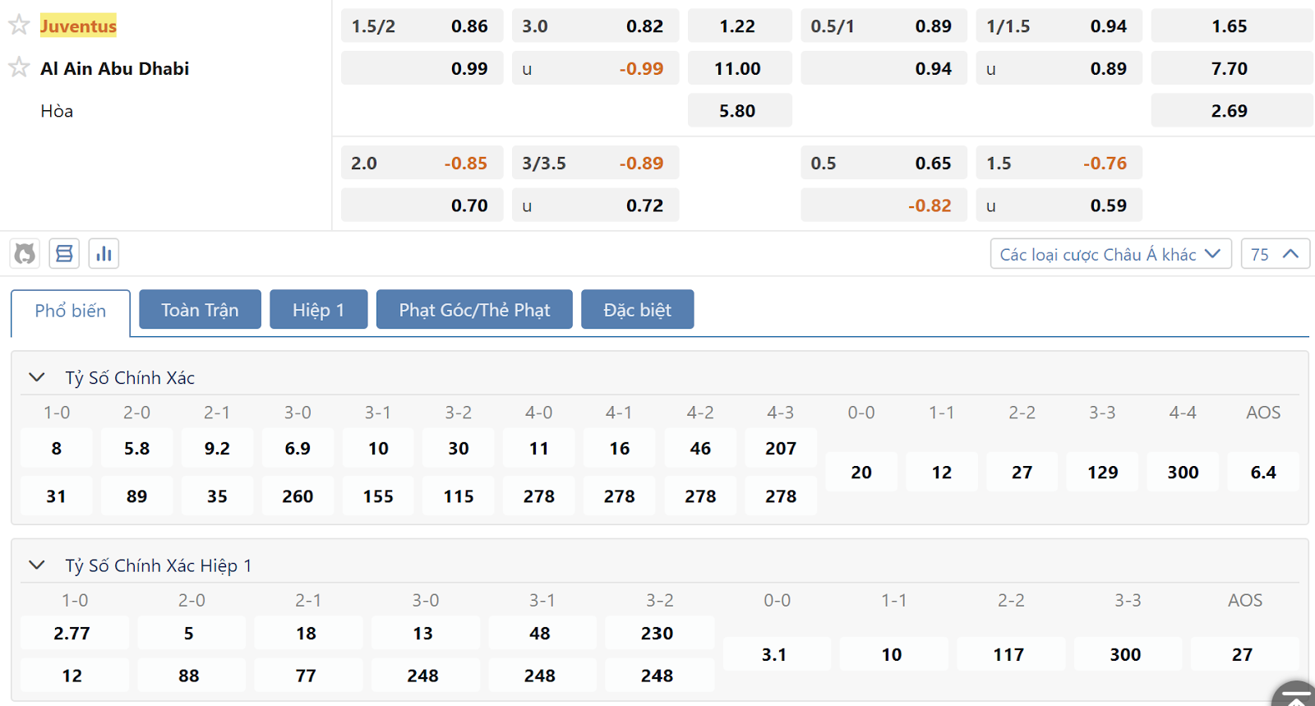Switch to the Hiệp 1 tab
1315x706 pixels.
[x=318, y=310]
